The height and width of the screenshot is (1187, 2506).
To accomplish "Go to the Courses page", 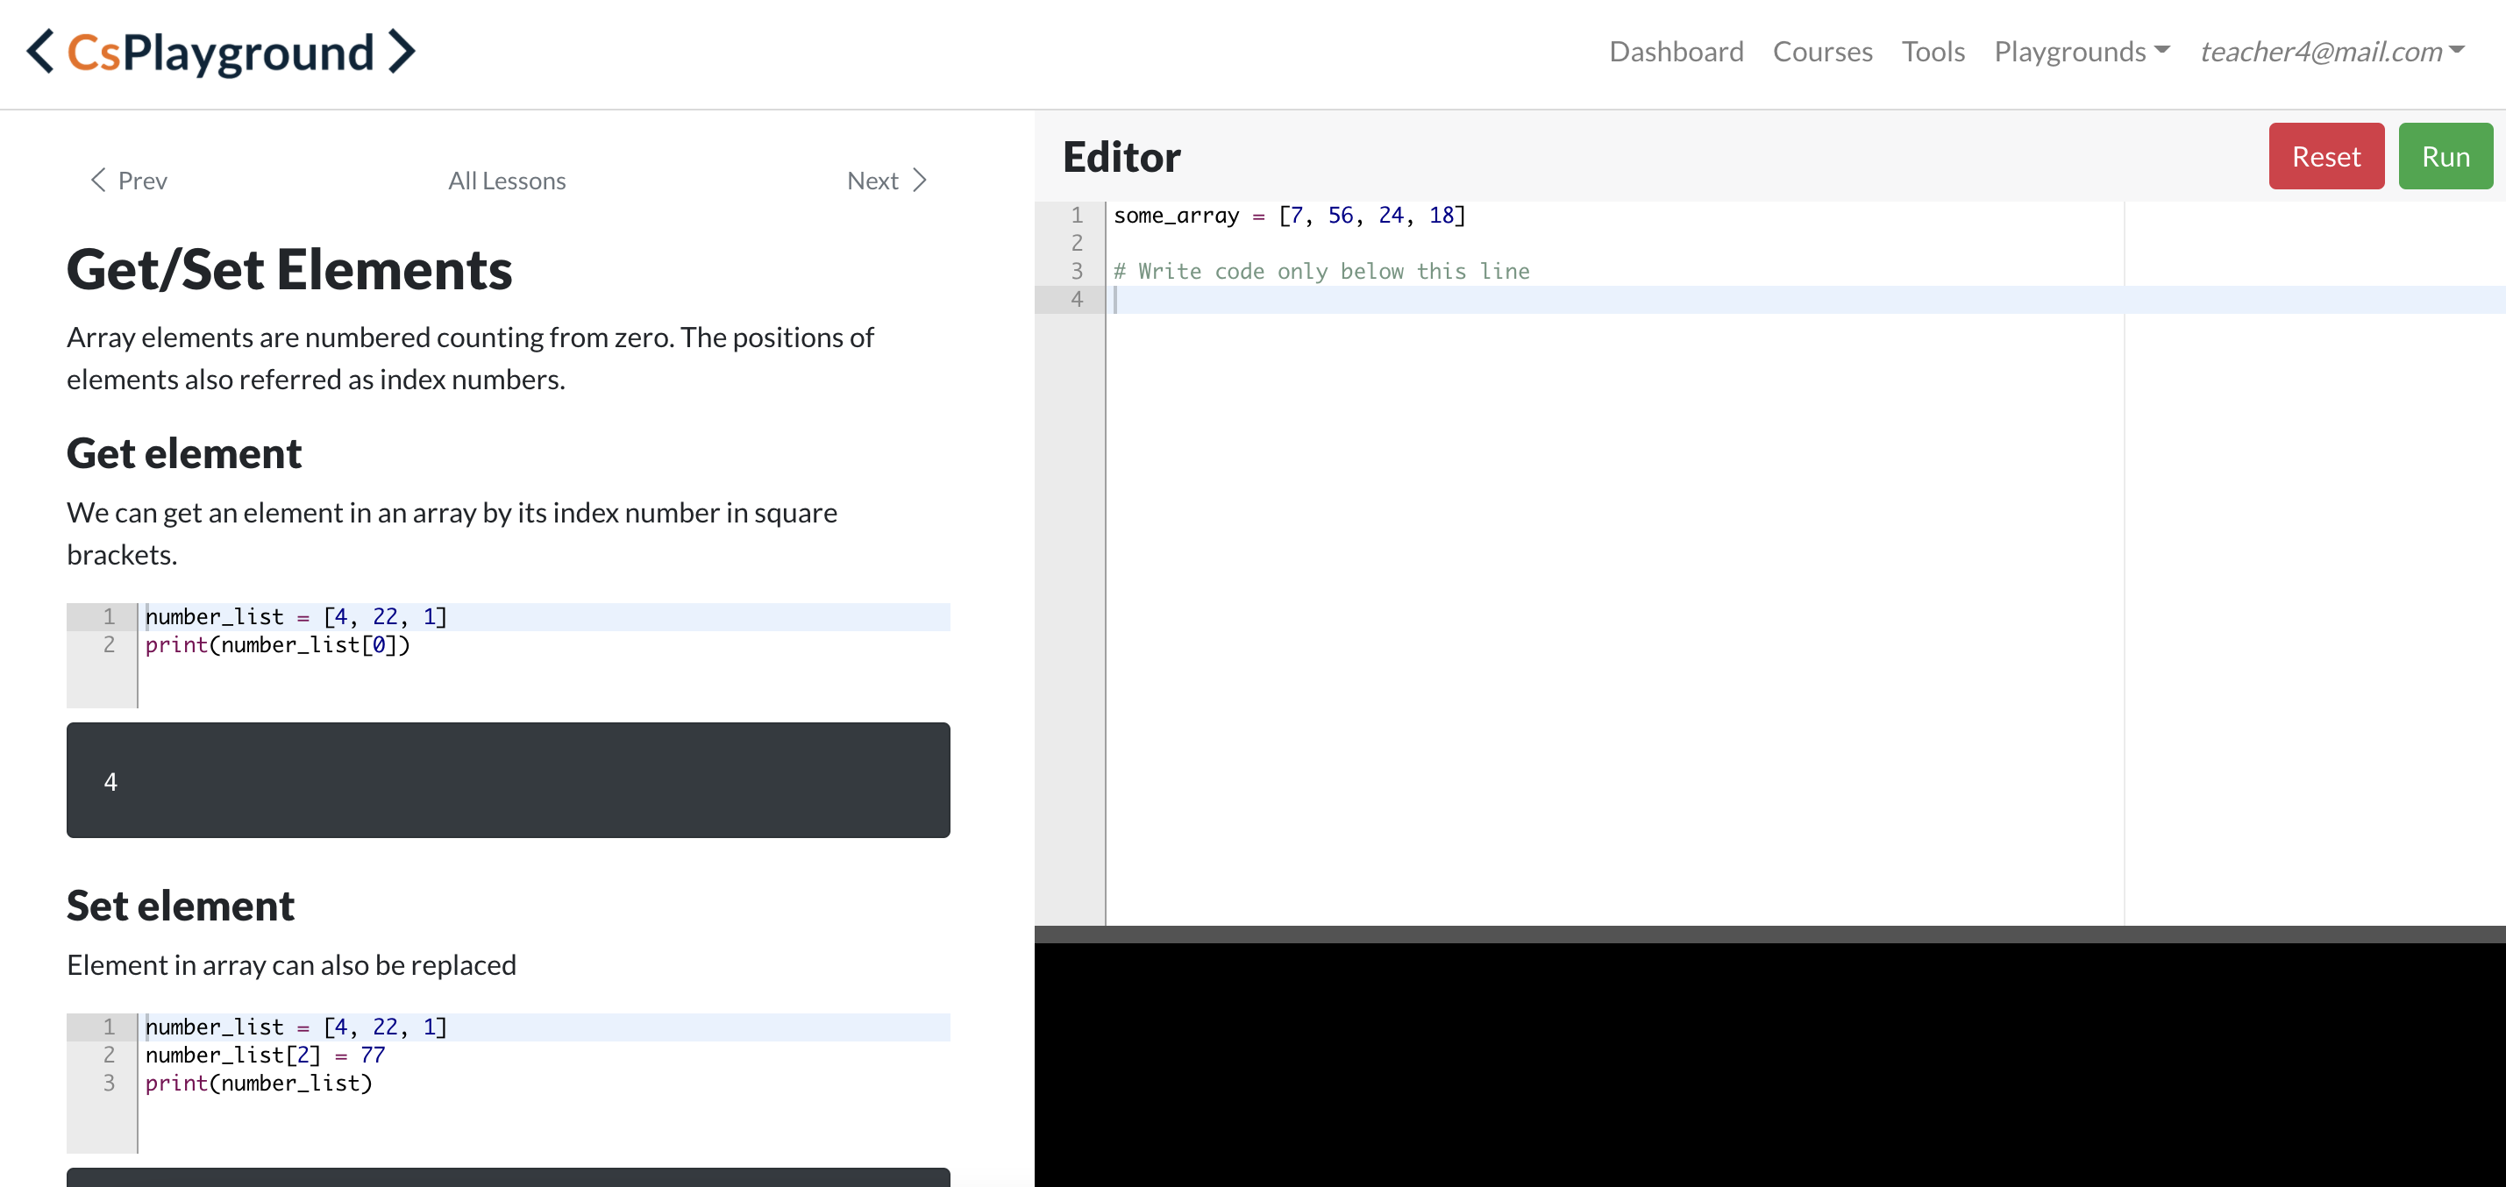I will (x=1822, y=52).
